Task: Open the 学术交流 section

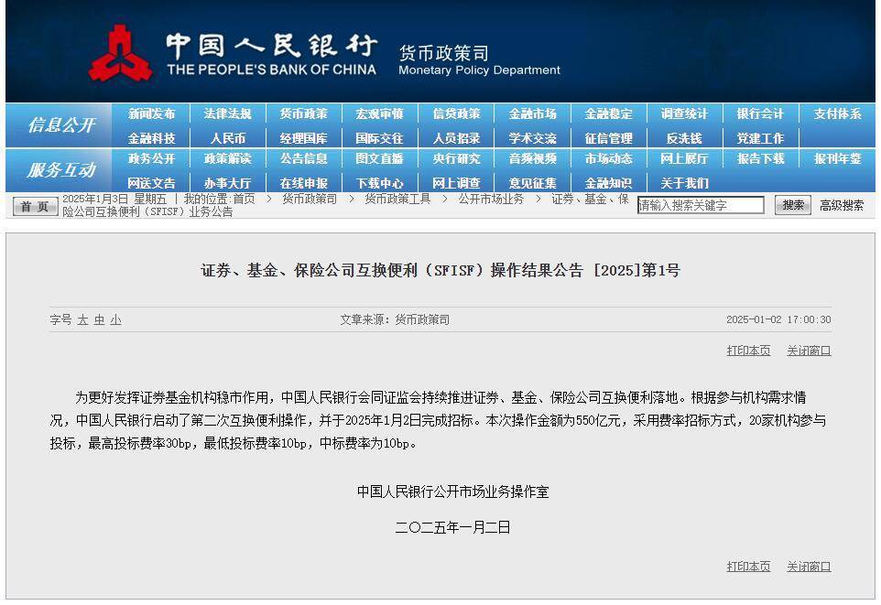Action: [533, 138]
